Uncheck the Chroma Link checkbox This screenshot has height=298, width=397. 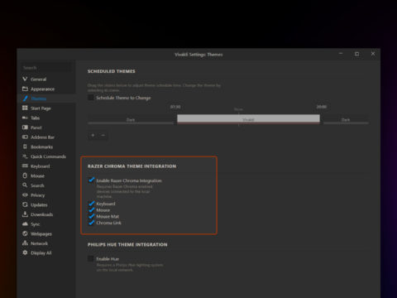point(91,223)
